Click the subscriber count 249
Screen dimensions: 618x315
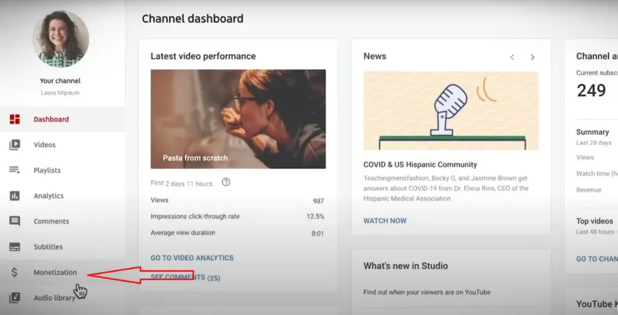pyautogui.click(x=591, y=91)
